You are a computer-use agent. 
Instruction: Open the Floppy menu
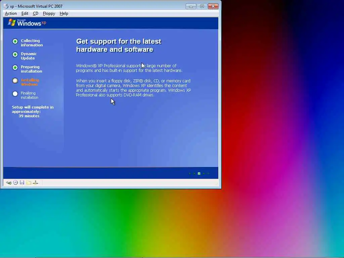[49, 13]
